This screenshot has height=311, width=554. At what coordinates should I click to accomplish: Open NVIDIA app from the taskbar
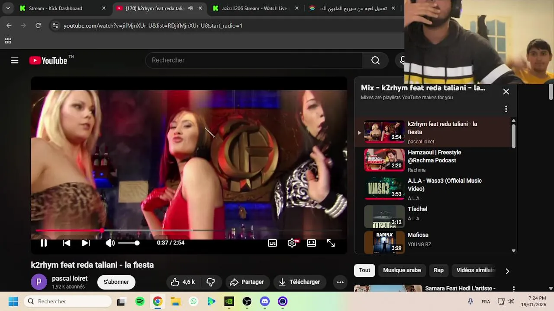pyautogui.click(x=229, y=301)
